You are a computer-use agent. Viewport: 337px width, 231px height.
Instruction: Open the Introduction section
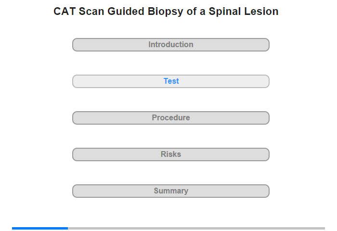point(170,45)
